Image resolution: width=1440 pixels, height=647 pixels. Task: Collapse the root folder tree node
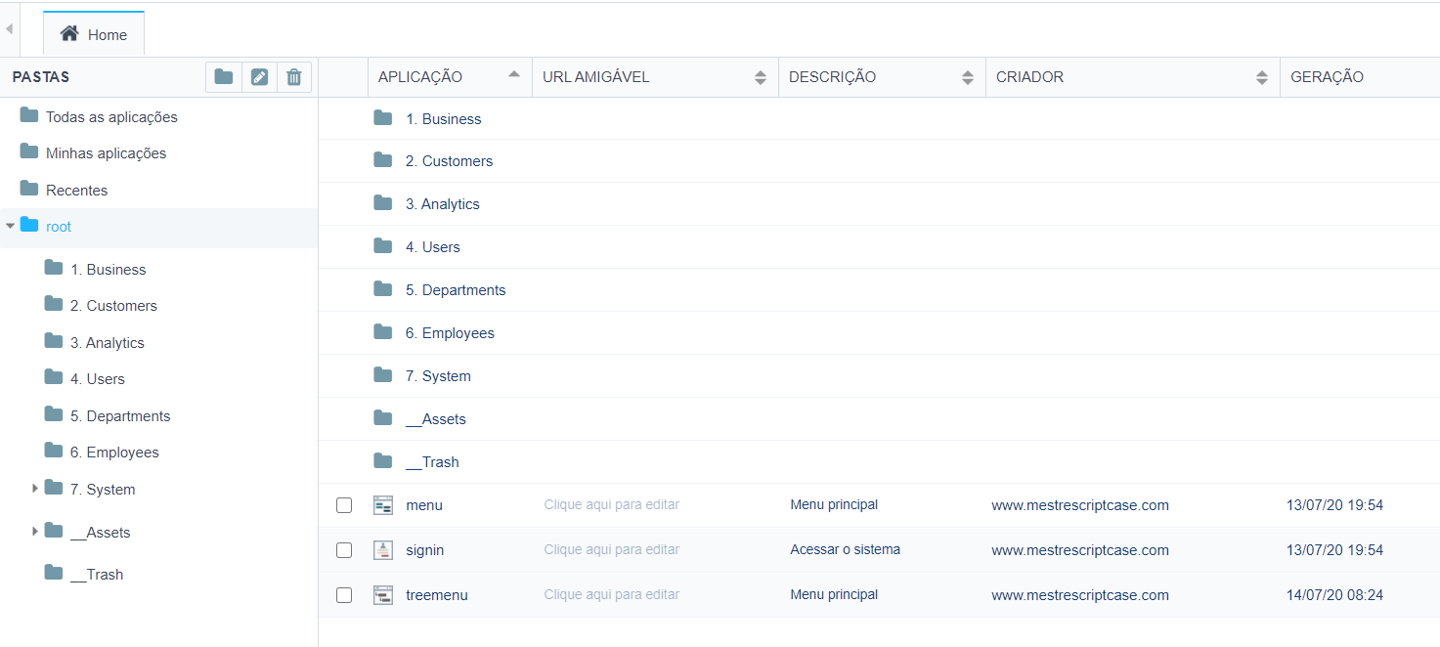10,226
